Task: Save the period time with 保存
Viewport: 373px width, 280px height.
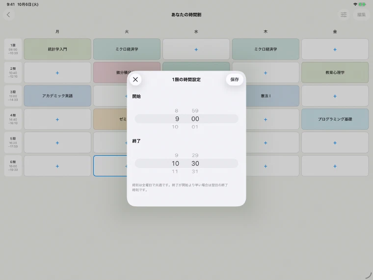Action: (x=234, y=80)
